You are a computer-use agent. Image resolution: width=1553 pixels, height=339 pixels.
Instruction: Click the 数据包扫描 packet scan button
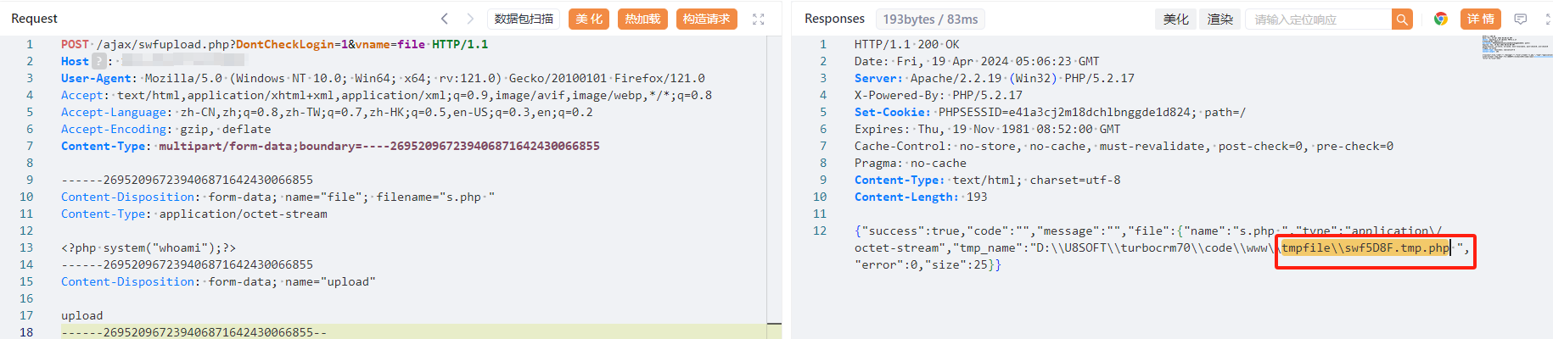524,19
